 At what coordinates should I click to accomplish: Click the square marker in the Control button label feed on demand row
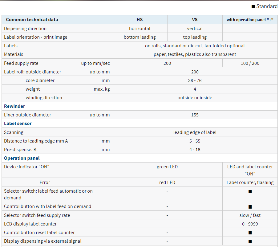(250, 207)
